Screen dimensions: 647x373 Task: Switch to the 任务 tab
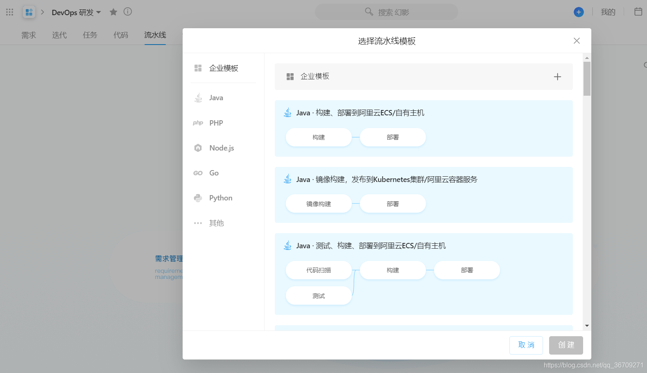point(90,35)
